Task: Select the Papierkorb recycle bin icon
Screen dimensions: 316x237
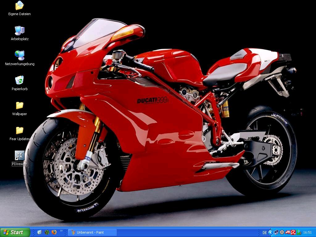Action: (x=19, y=81)
